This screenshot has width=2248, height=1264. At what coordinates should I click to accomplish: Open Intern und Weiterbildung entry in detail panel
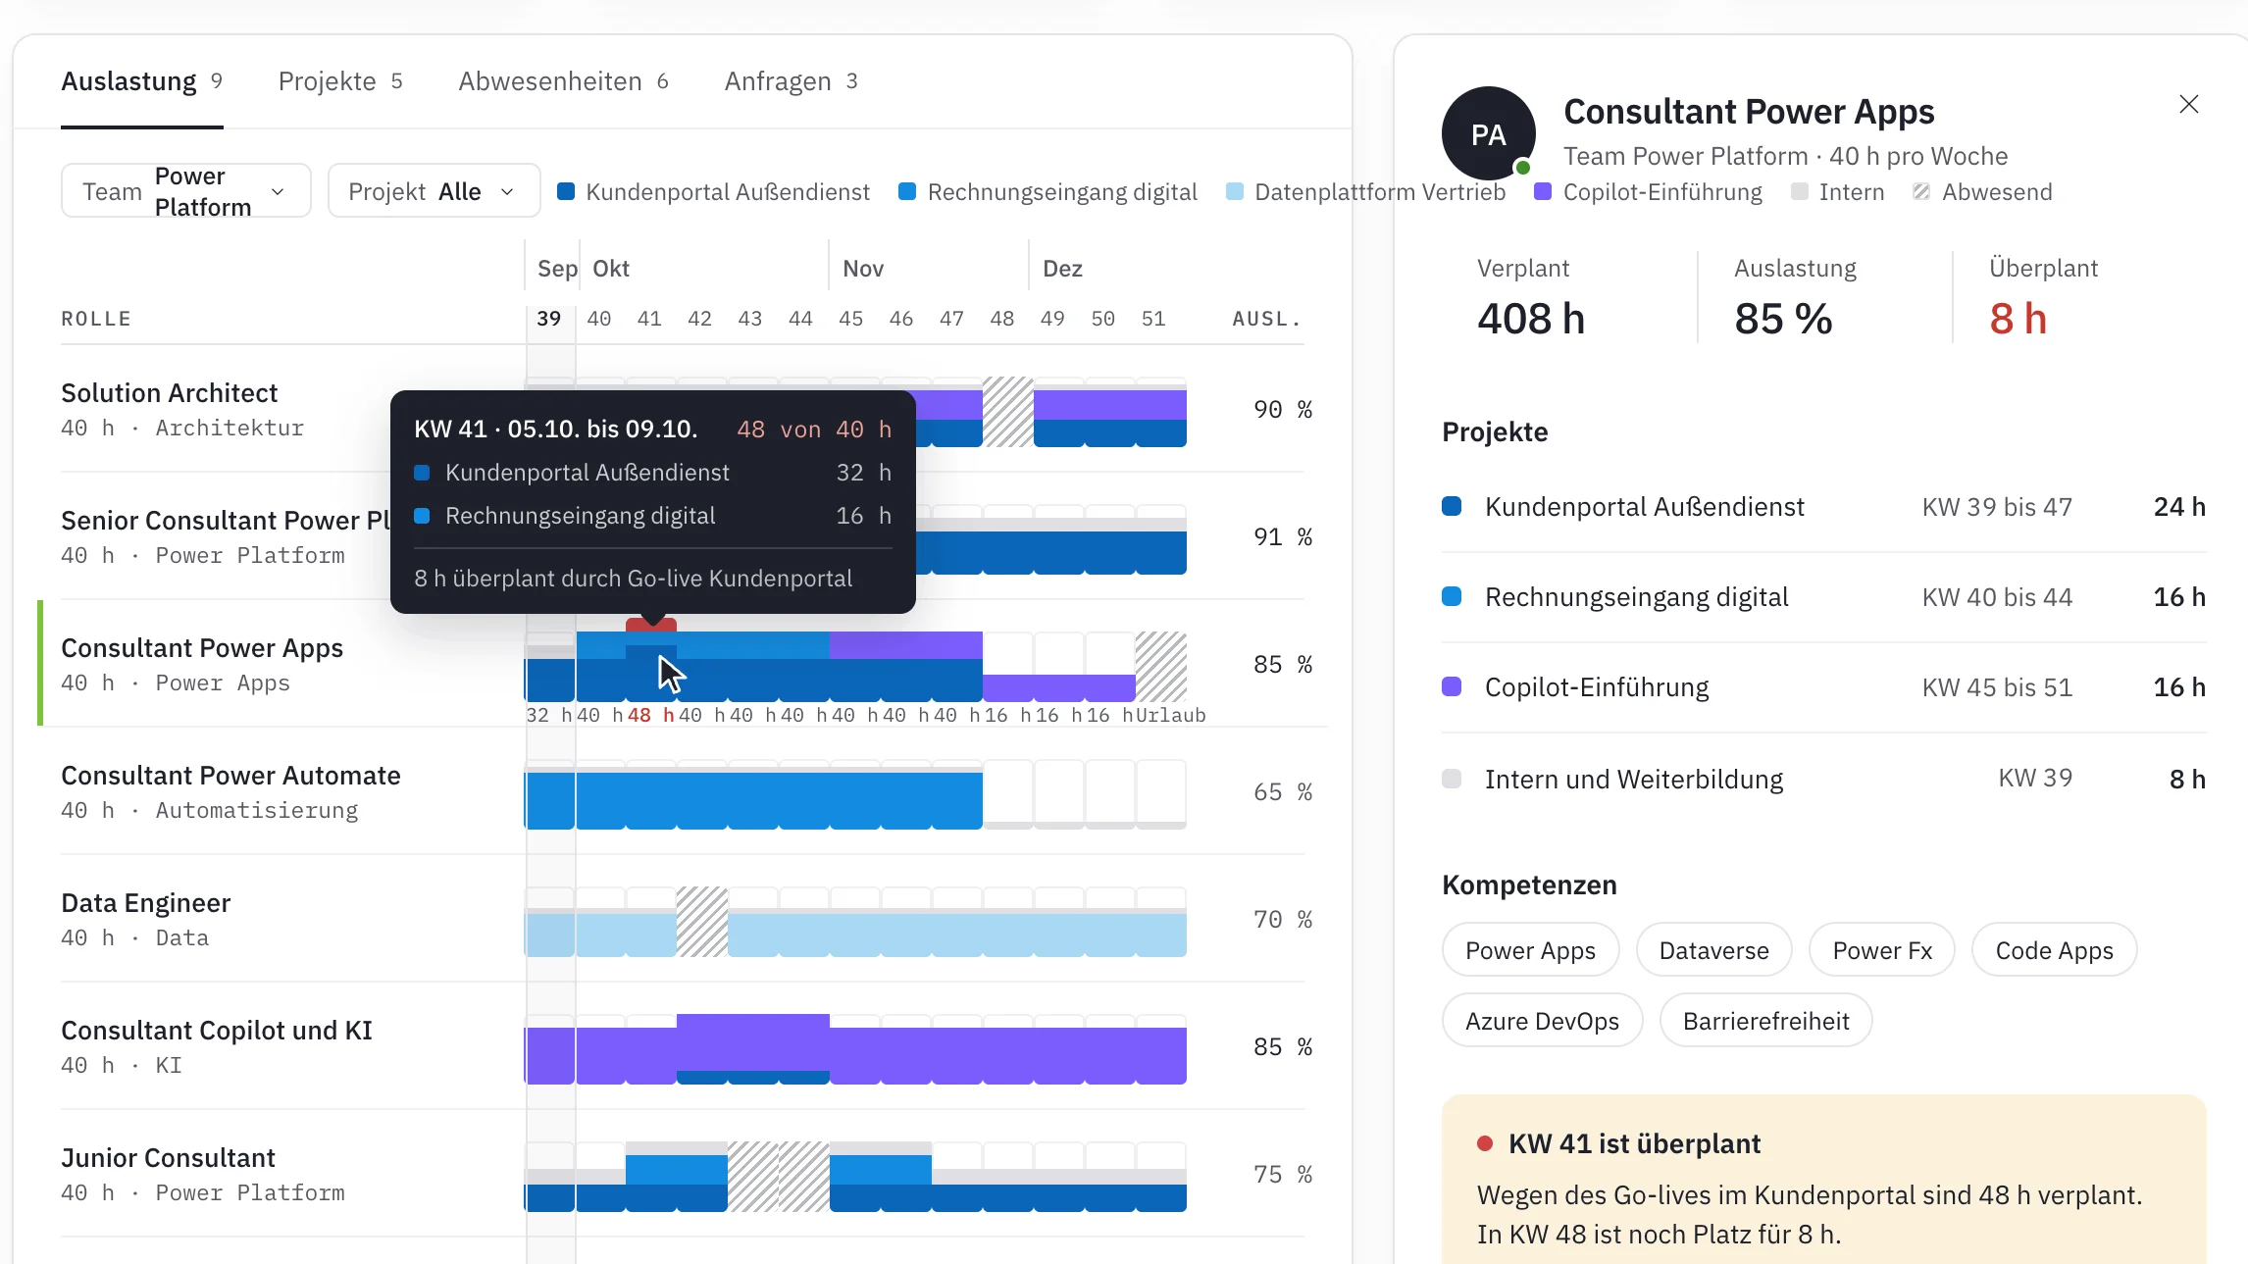(x=1823, y=779)
